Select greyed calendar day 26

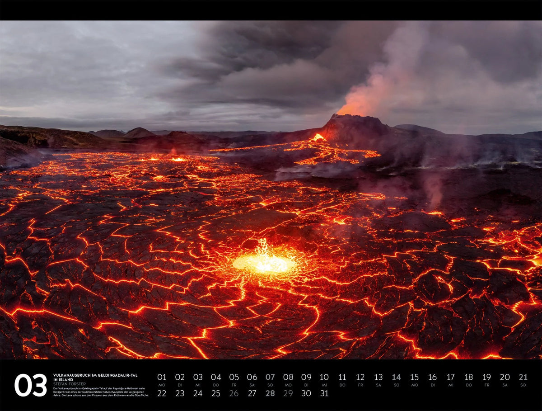tap(234, 393)
